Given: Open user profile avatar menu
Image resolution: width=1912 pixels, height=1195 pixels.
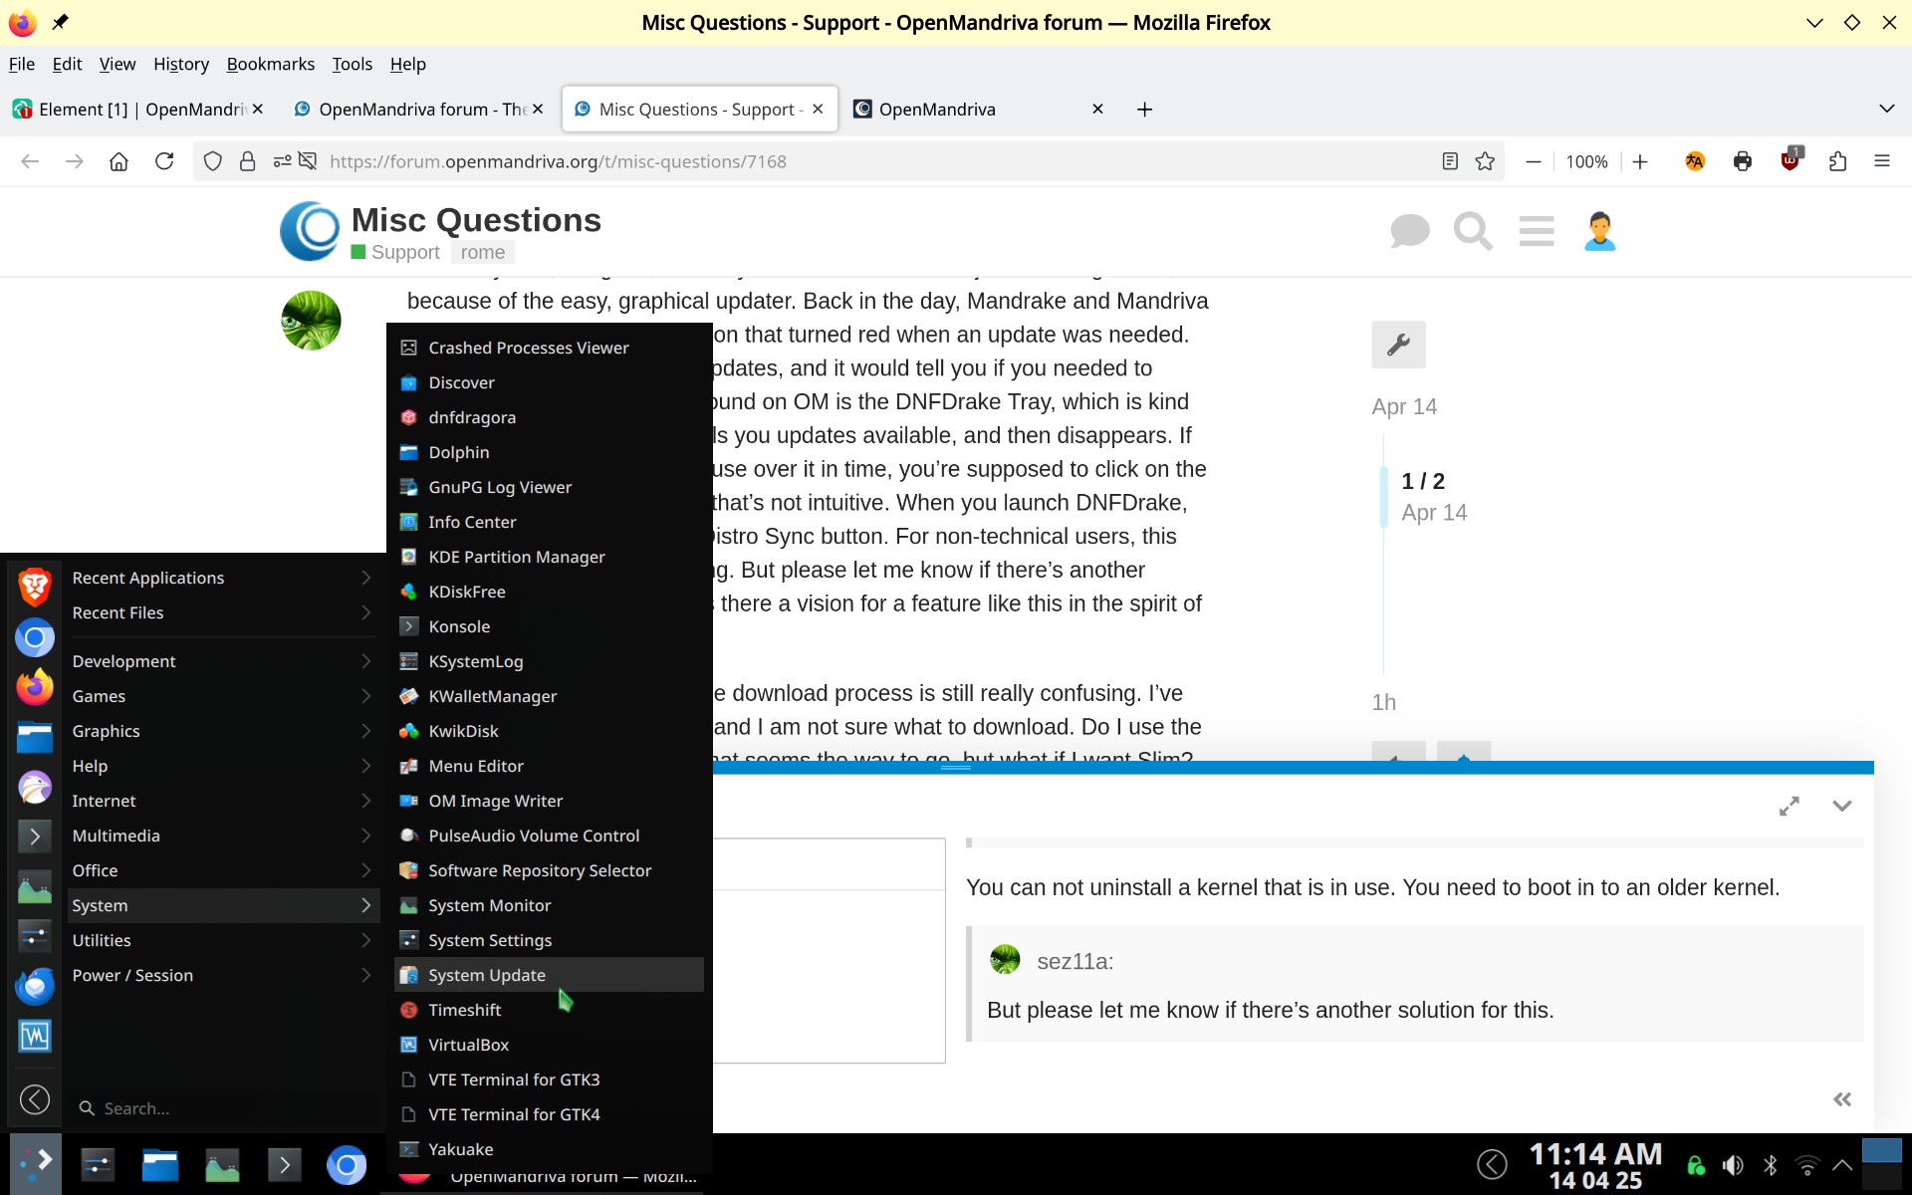Looking at the screenshot, I should 1599,231.
